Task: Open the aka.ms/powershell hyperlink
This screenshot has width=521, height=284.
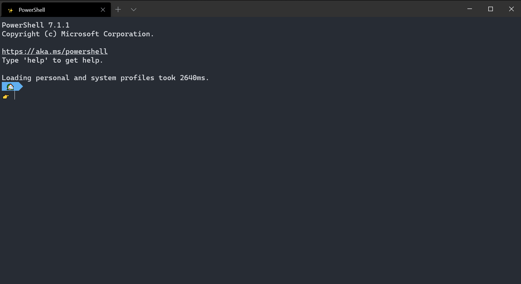Action: (54, 51)
